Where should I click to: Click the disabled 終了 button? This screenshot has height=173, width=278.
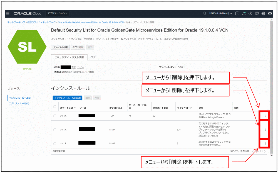click(x=90, y=47)
